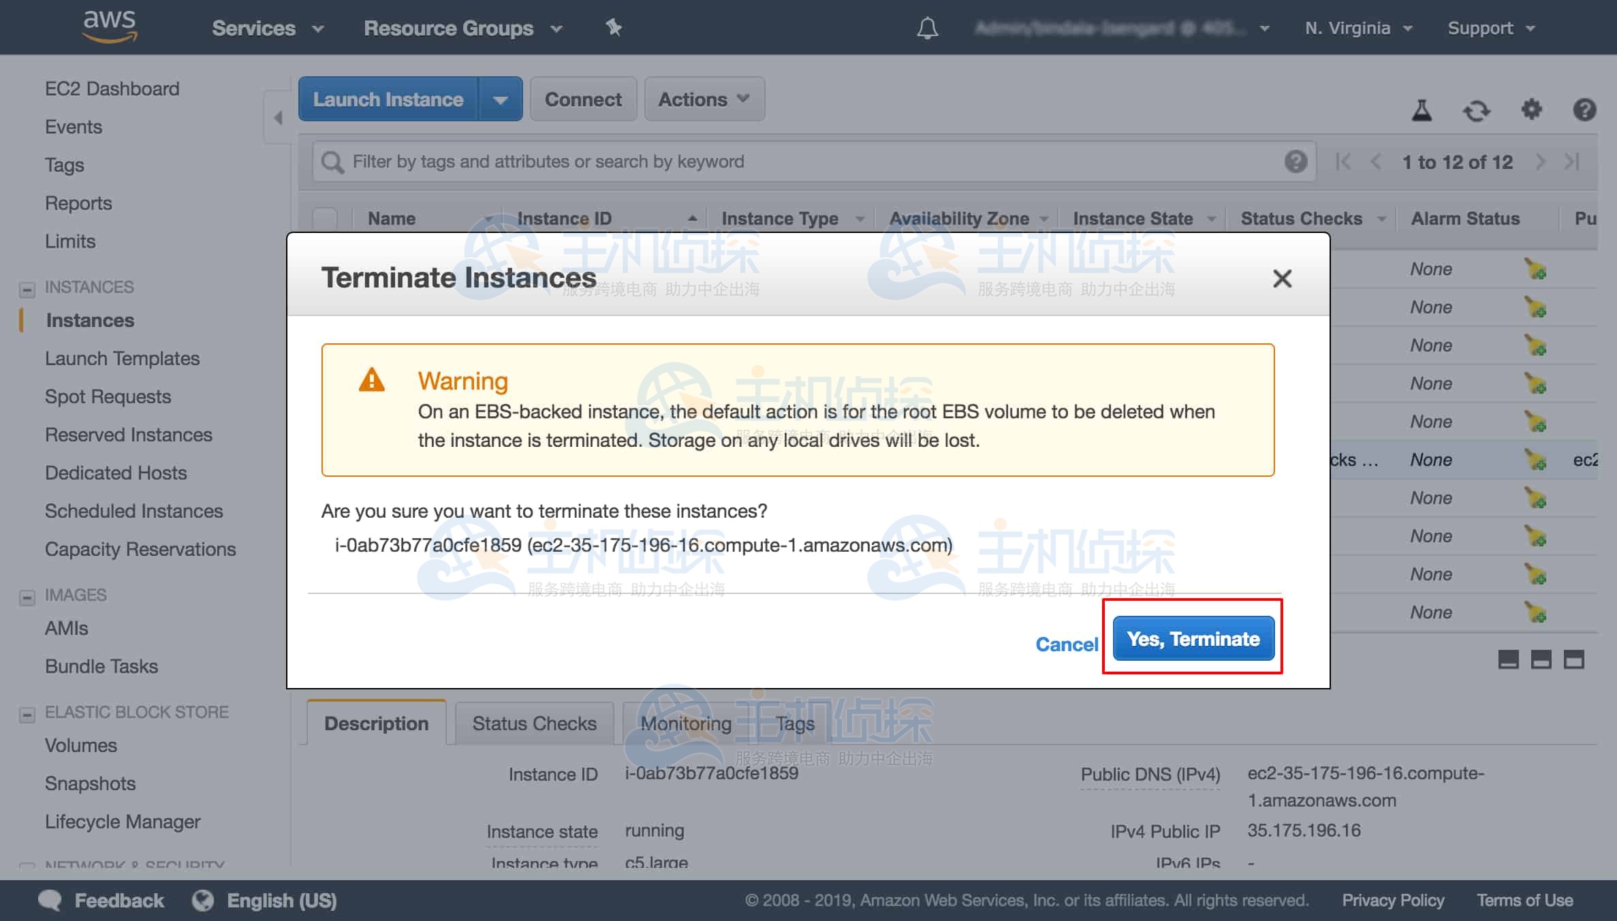Click the pin shortcut icon in header
1617x921 pixels.
tap(614, 27)
